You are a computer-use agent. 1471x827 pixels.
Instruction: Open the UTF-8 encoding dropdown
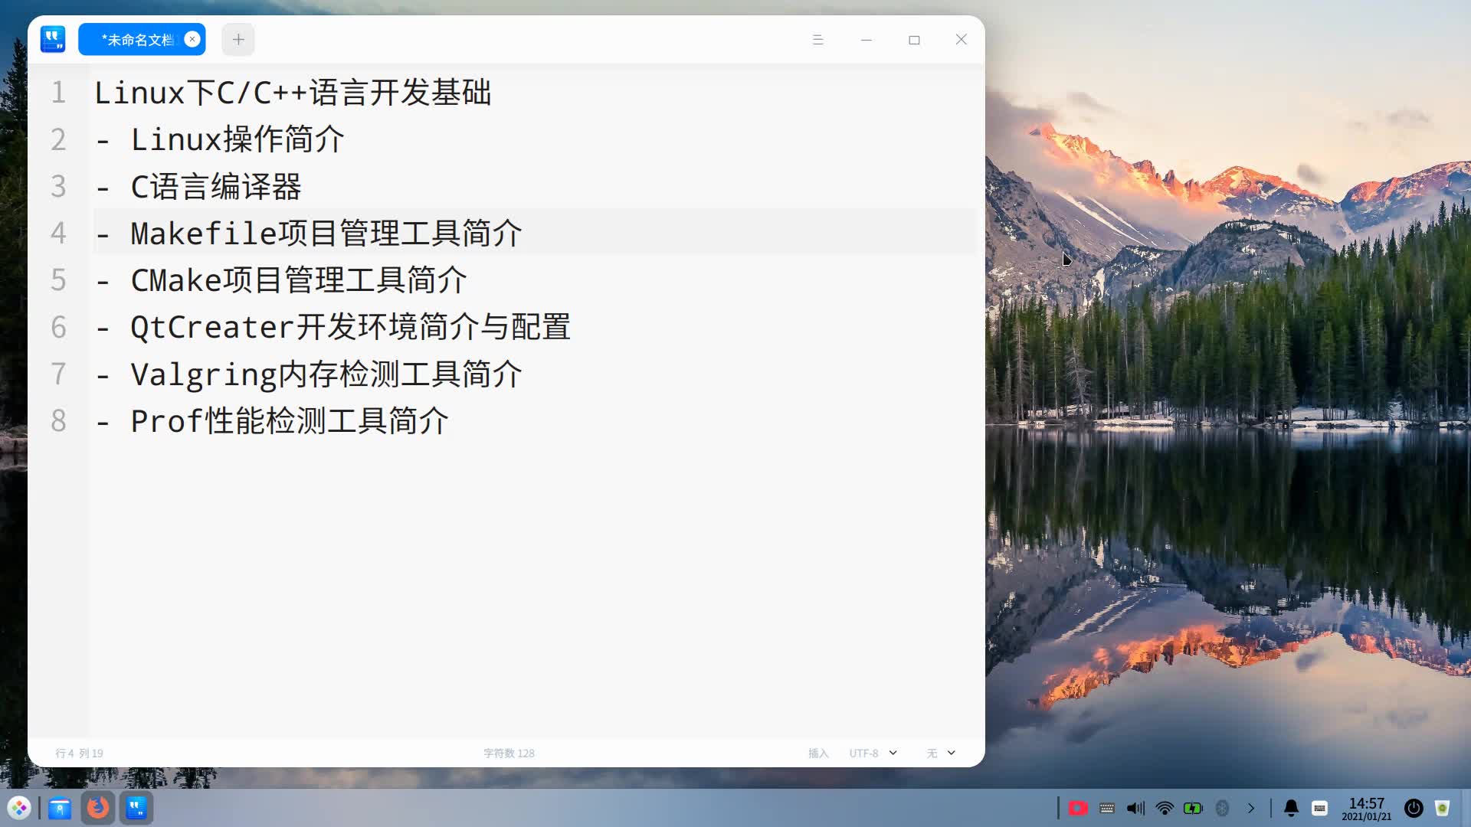(872, 753)
